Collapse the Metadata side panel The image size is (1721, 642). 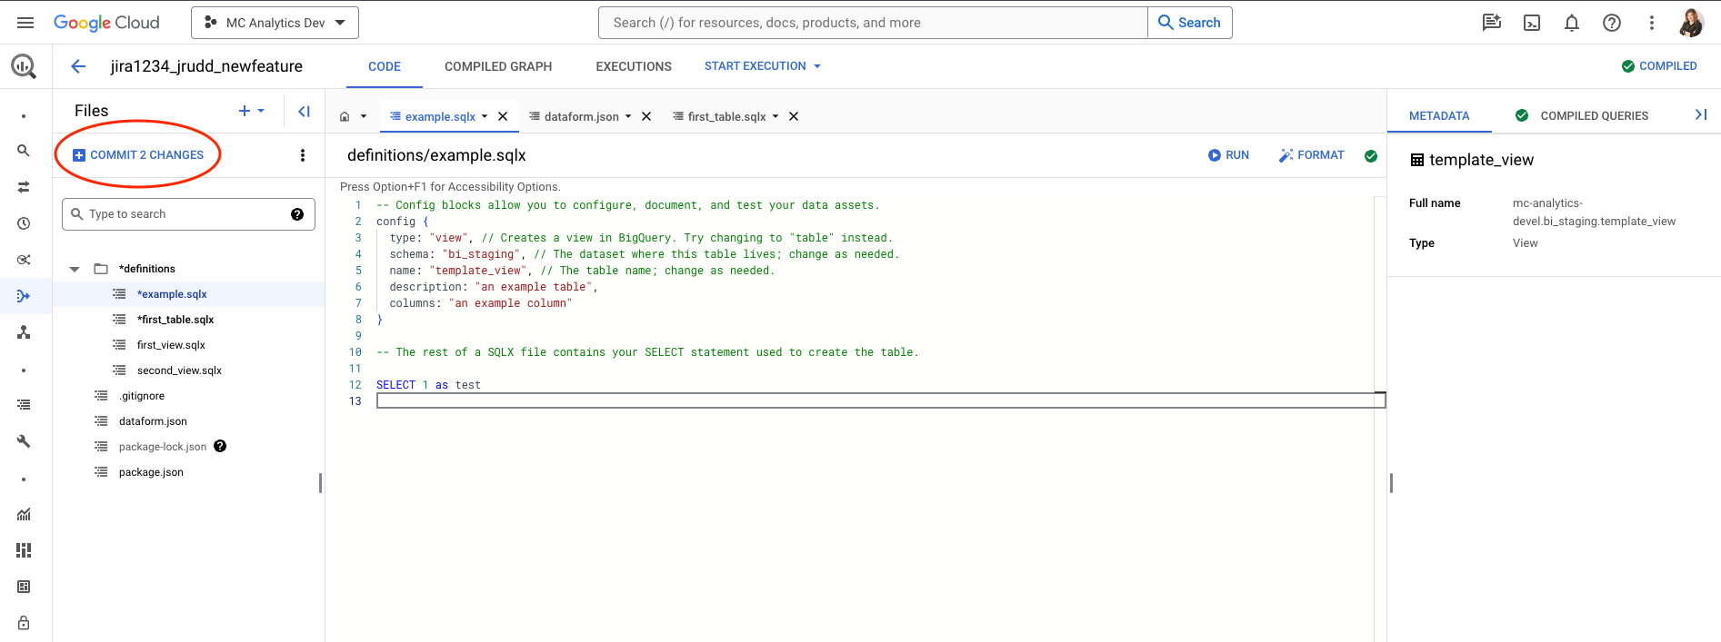pyautogui.click(x=1701, y=114)
